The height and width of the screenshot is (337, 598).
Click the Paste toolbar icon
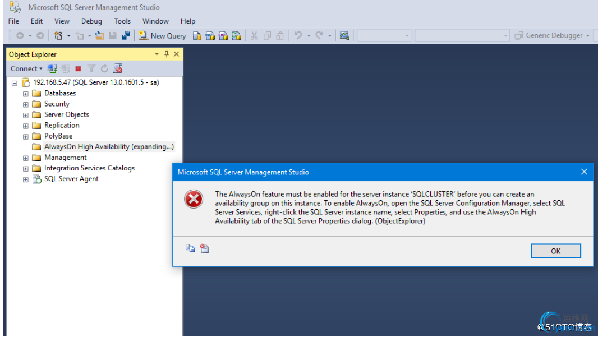(280, 36)
